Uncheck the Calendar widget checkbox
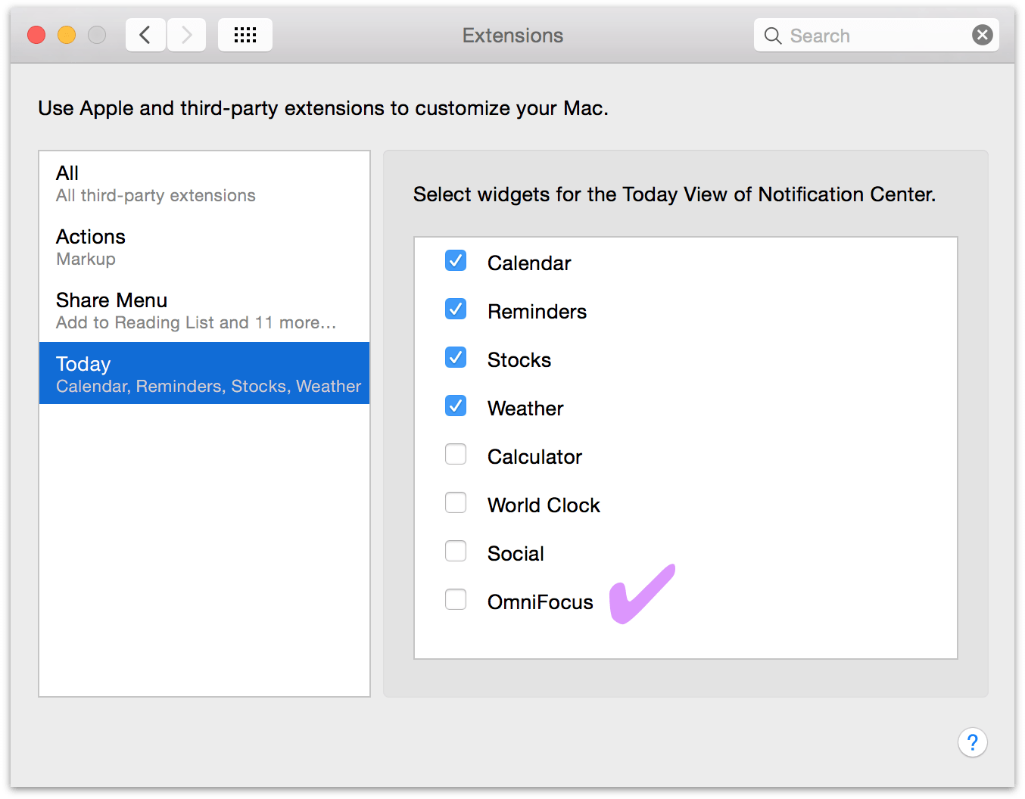The height and width of the screenshot is (799, 1025). click(456, 261)
